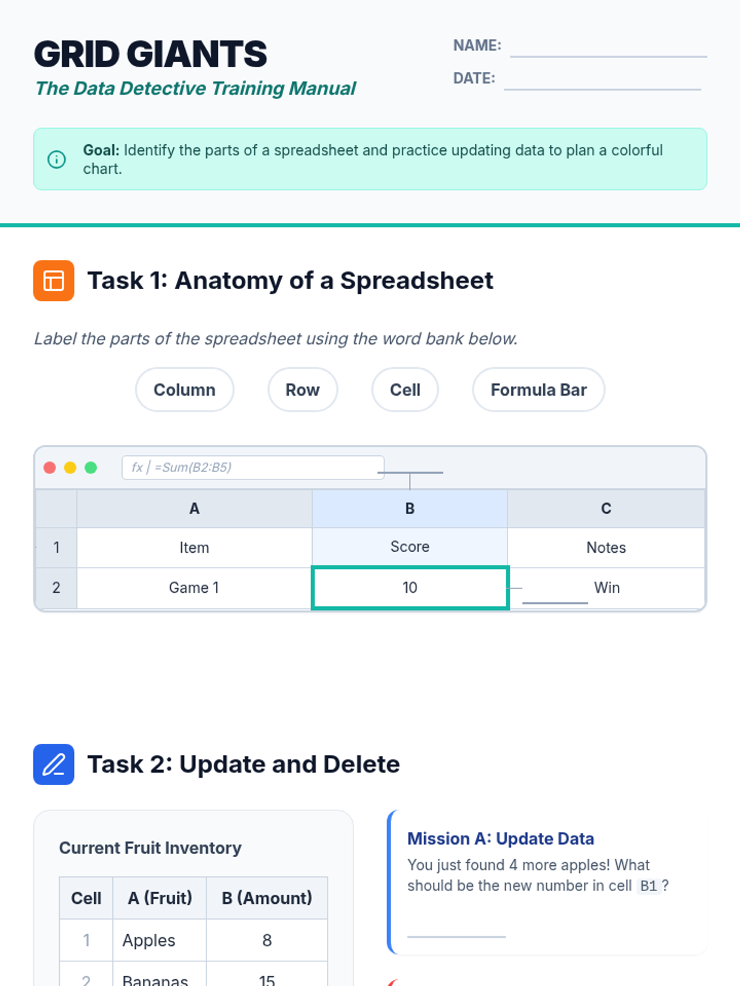Click the orange spreadsheet layout icon
740x986 pixels.
pos(54,280)
